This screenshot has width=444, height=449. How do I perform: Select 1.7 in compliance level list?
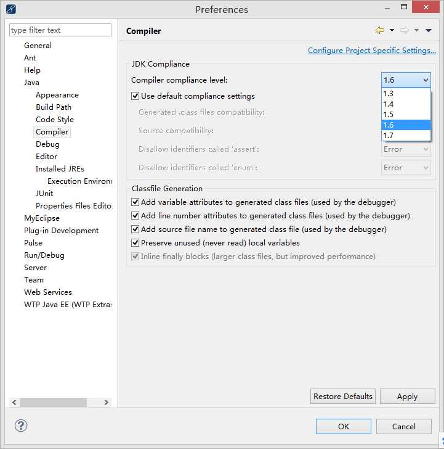(x=406, y=136)
